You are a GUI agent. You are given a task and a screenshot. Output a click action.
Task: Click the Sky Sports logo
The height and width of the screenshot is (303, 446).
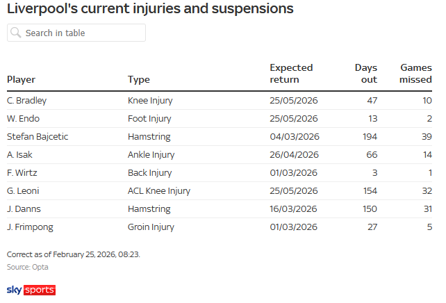click(x=31, y=290)
